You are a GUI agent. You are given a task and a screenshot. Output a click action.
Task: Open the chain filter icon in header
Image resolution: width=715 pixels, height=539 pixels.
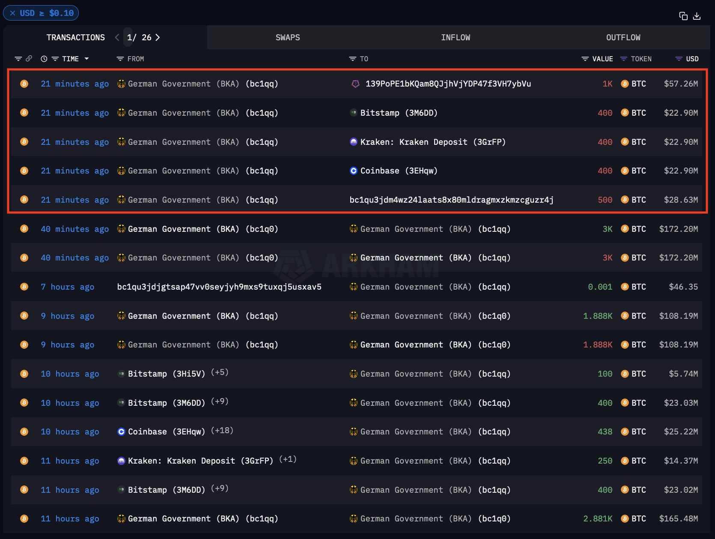[x=18, y=59]
